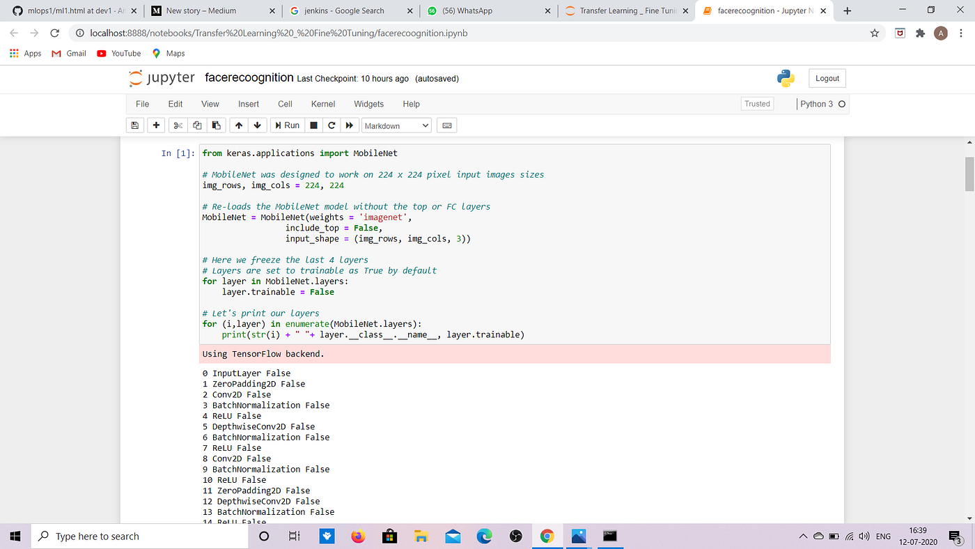The image size is (975, 549).
Task: Reload the current page
Action: tap(55, 33)
